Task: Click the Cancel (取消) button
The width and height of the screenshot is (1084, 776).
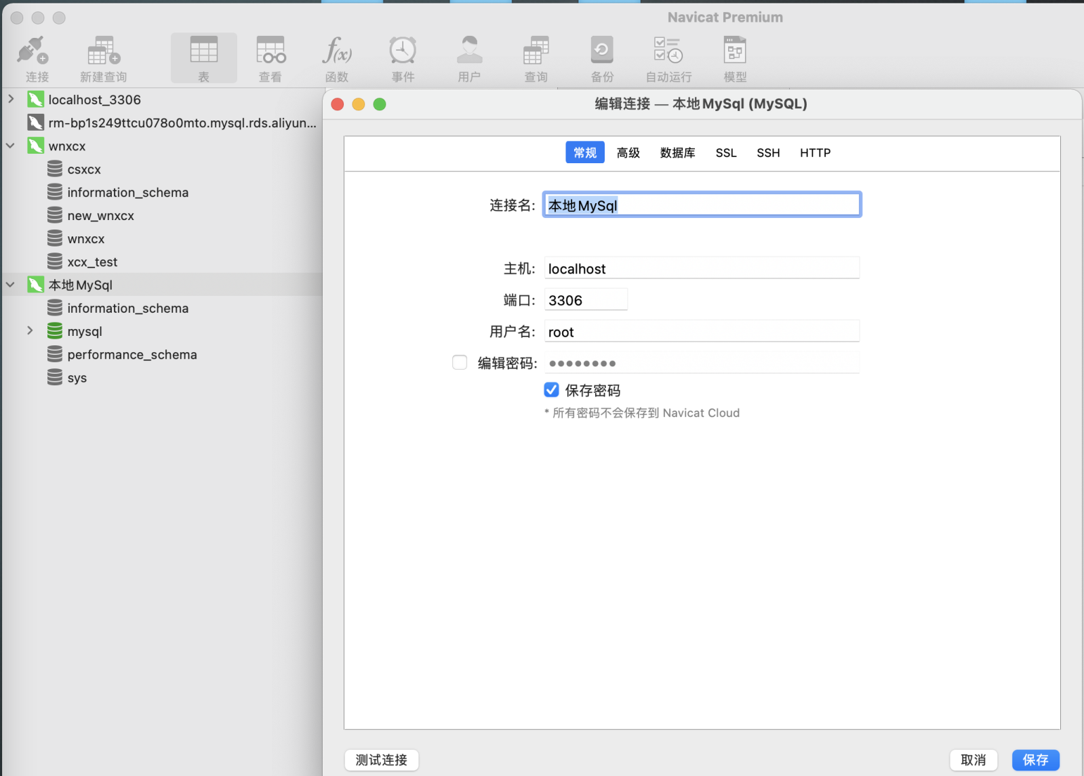Action: coord(973,760)
